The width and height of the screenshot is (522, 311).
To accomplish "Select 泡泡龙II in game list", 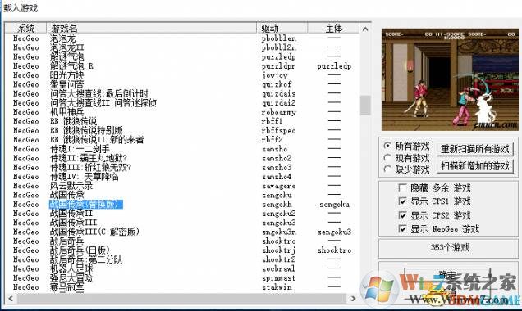I will tap(67, 47).
